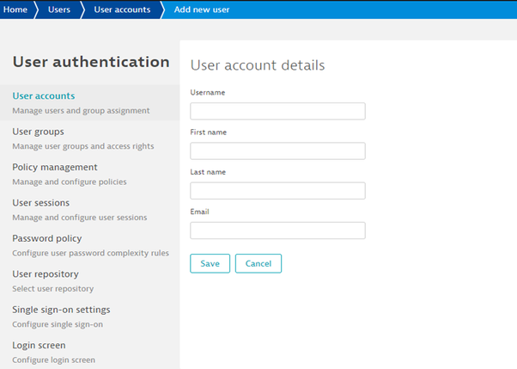
Task: Focus the First name input field
Action: point(277,151)
